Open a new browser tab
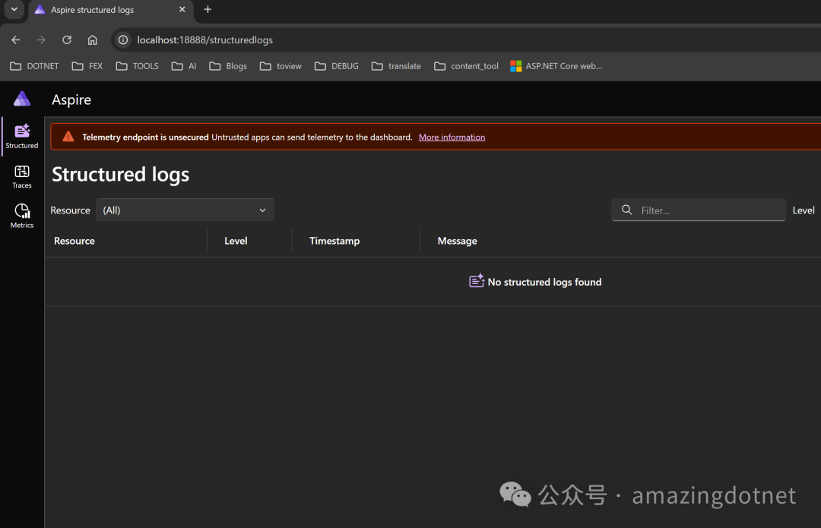 [208, 10]
